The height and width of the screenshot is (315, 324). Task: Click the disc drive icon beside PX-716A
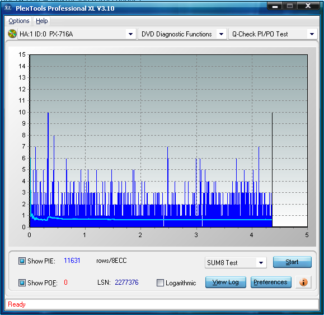[x=12, y=34]
